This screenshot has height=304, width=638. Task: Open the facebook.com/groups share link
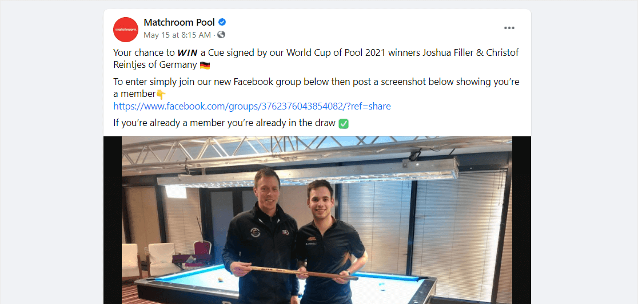pos(252,106)
